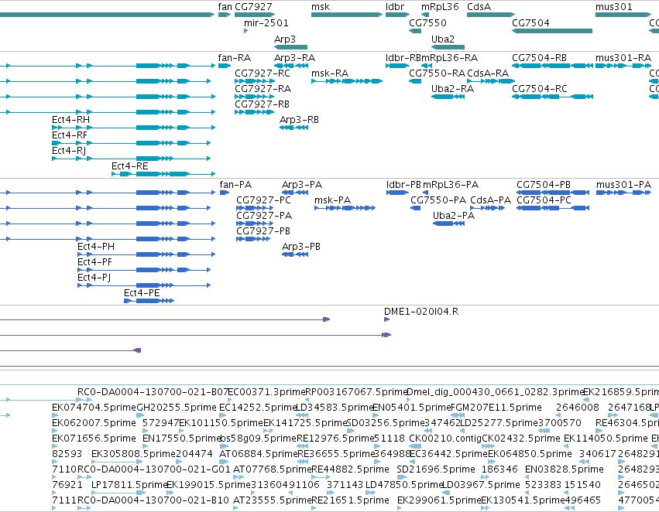
Task: Select the Ect4-PF protein label
Action: coord(95,262)
